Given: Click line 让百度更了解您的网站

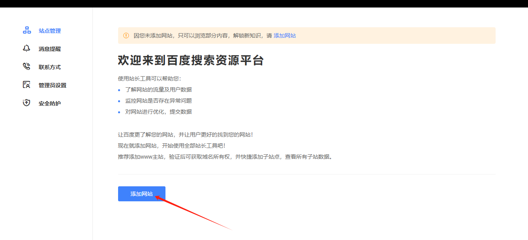Looking at the screenshot, I should [x=185, y=135].
